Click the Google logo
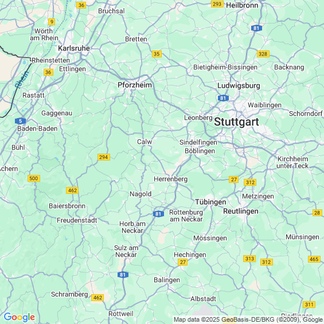Image resolution: width=324 pixels, height=324 pixels. point(19,317)
